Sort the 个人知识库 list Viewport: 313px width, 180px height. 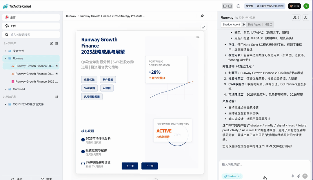(x=57, y=43)
